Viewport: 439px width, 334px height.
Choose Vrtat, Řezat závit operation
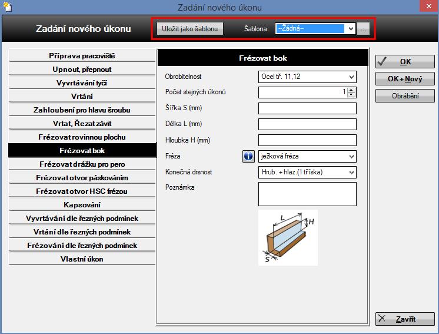[x=82, y=124]
